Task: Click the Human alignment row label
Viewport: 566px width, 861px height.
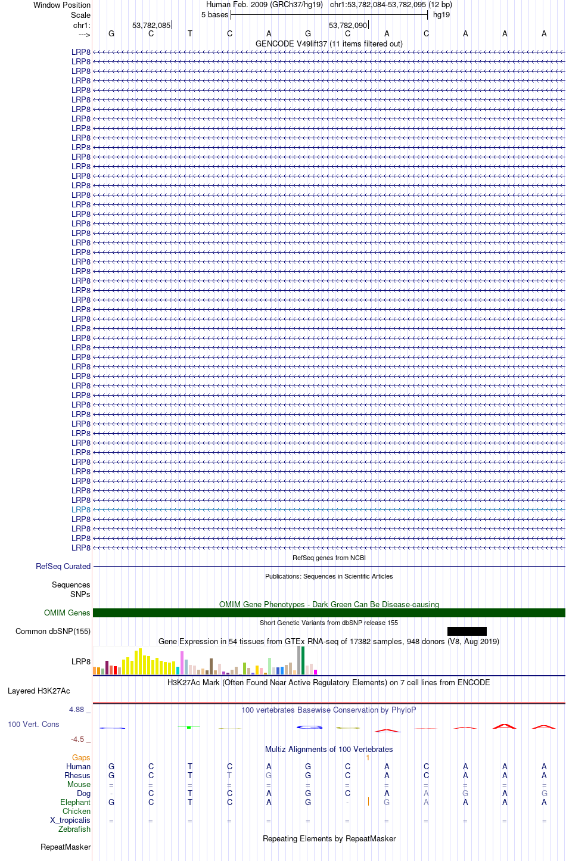Action: [78, 766]
